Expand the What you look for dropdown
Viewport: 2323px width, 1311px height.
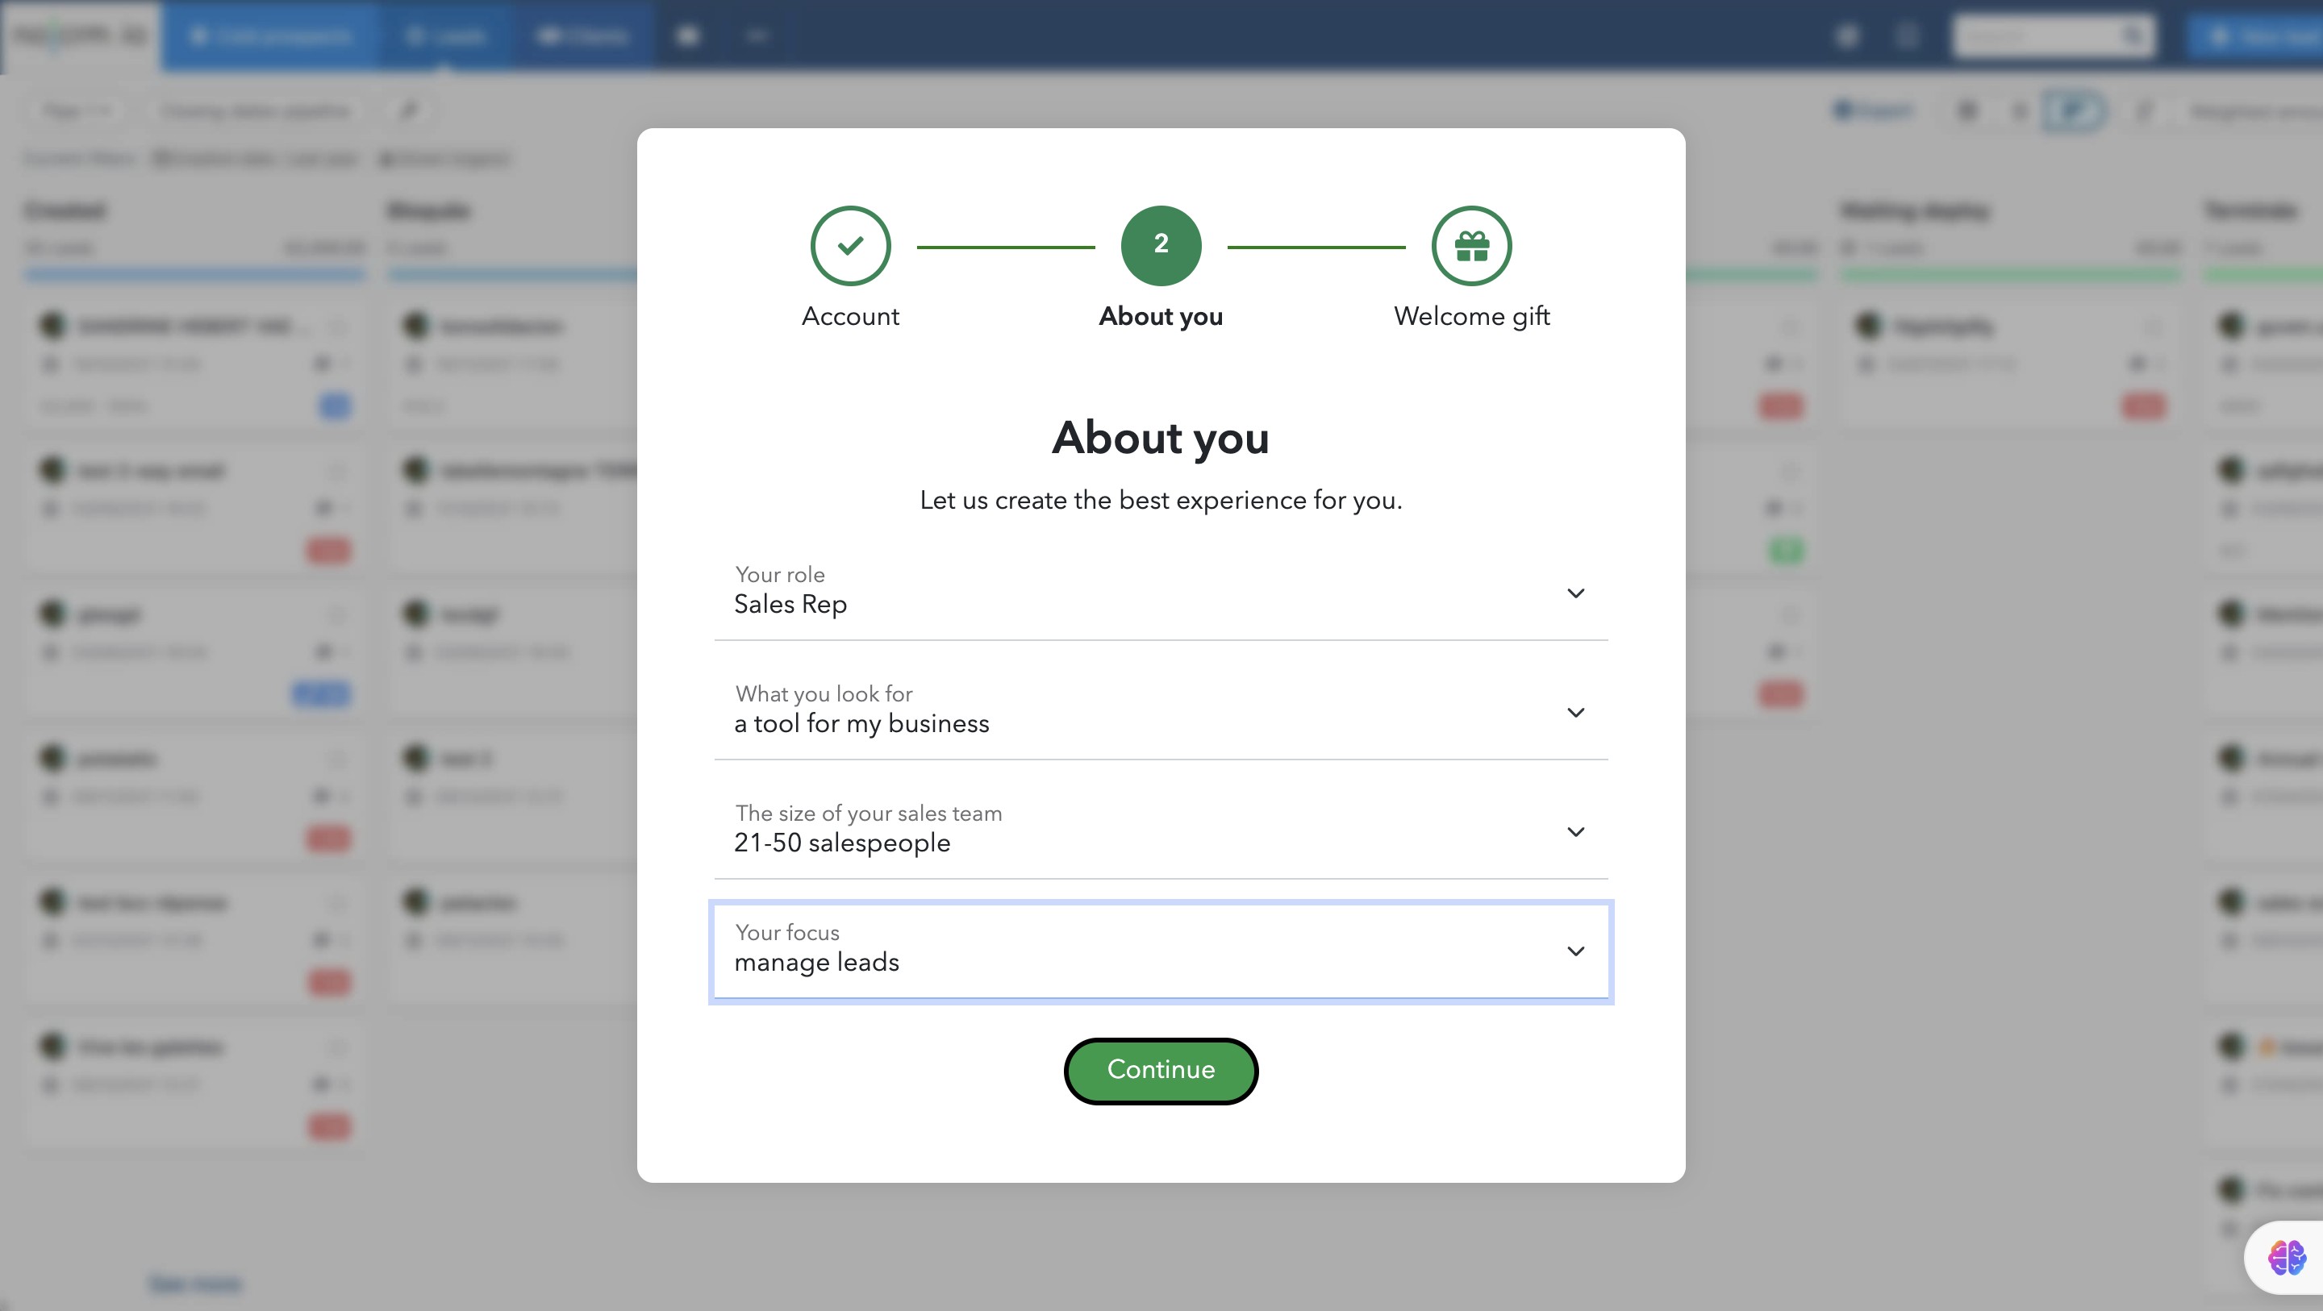tap(1160, 711)
